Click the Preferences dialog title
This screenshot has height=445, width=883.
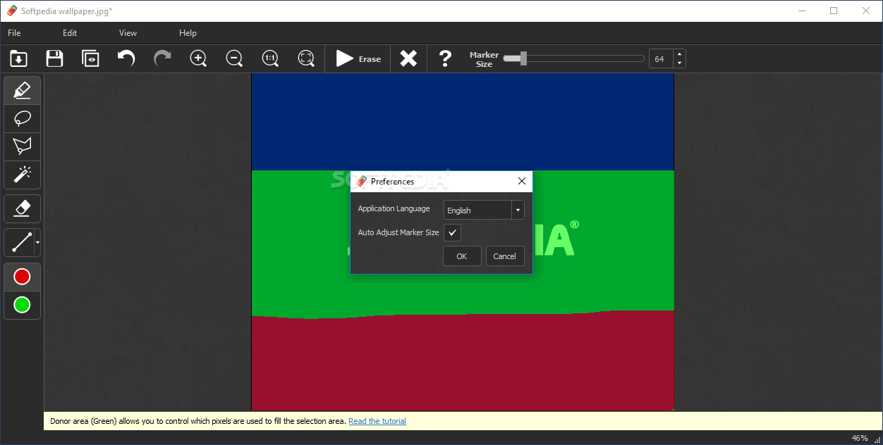tap(392, 182)
